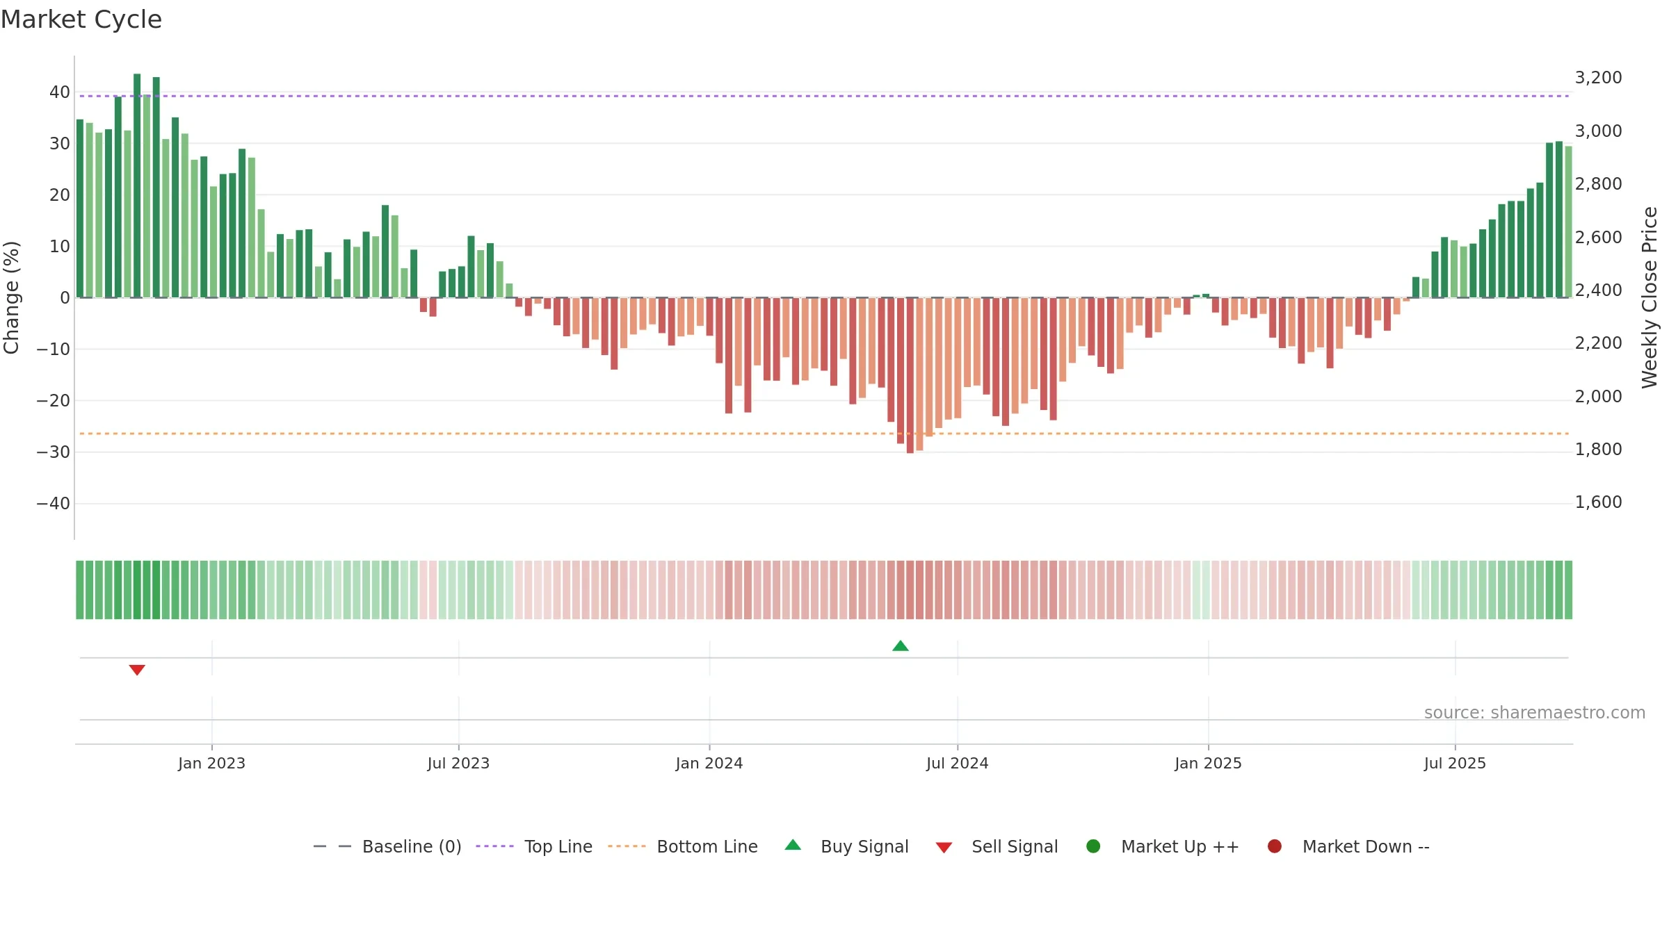Click the green triangle icon in the legend
The image size is (1669, 938).
tap(793, 845)
